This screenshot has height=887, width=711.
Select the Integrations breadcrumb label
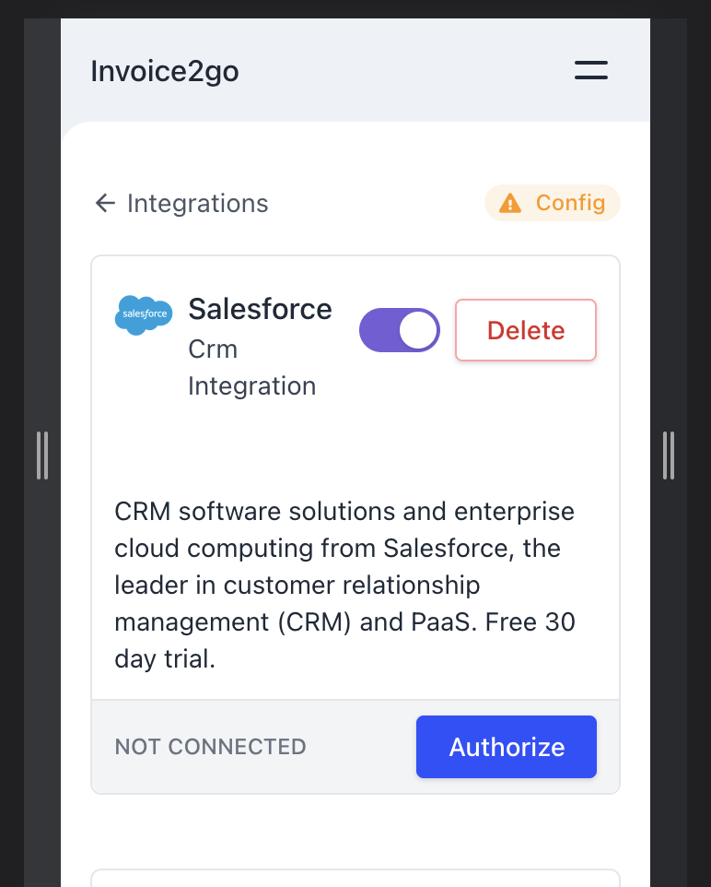[x=197, y=203]
